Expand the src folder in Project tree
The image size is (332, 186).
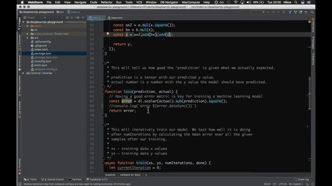27,38
